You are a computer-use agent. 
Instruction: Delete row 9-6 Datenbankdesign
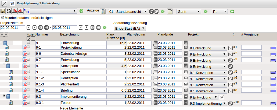click(24, 53)
